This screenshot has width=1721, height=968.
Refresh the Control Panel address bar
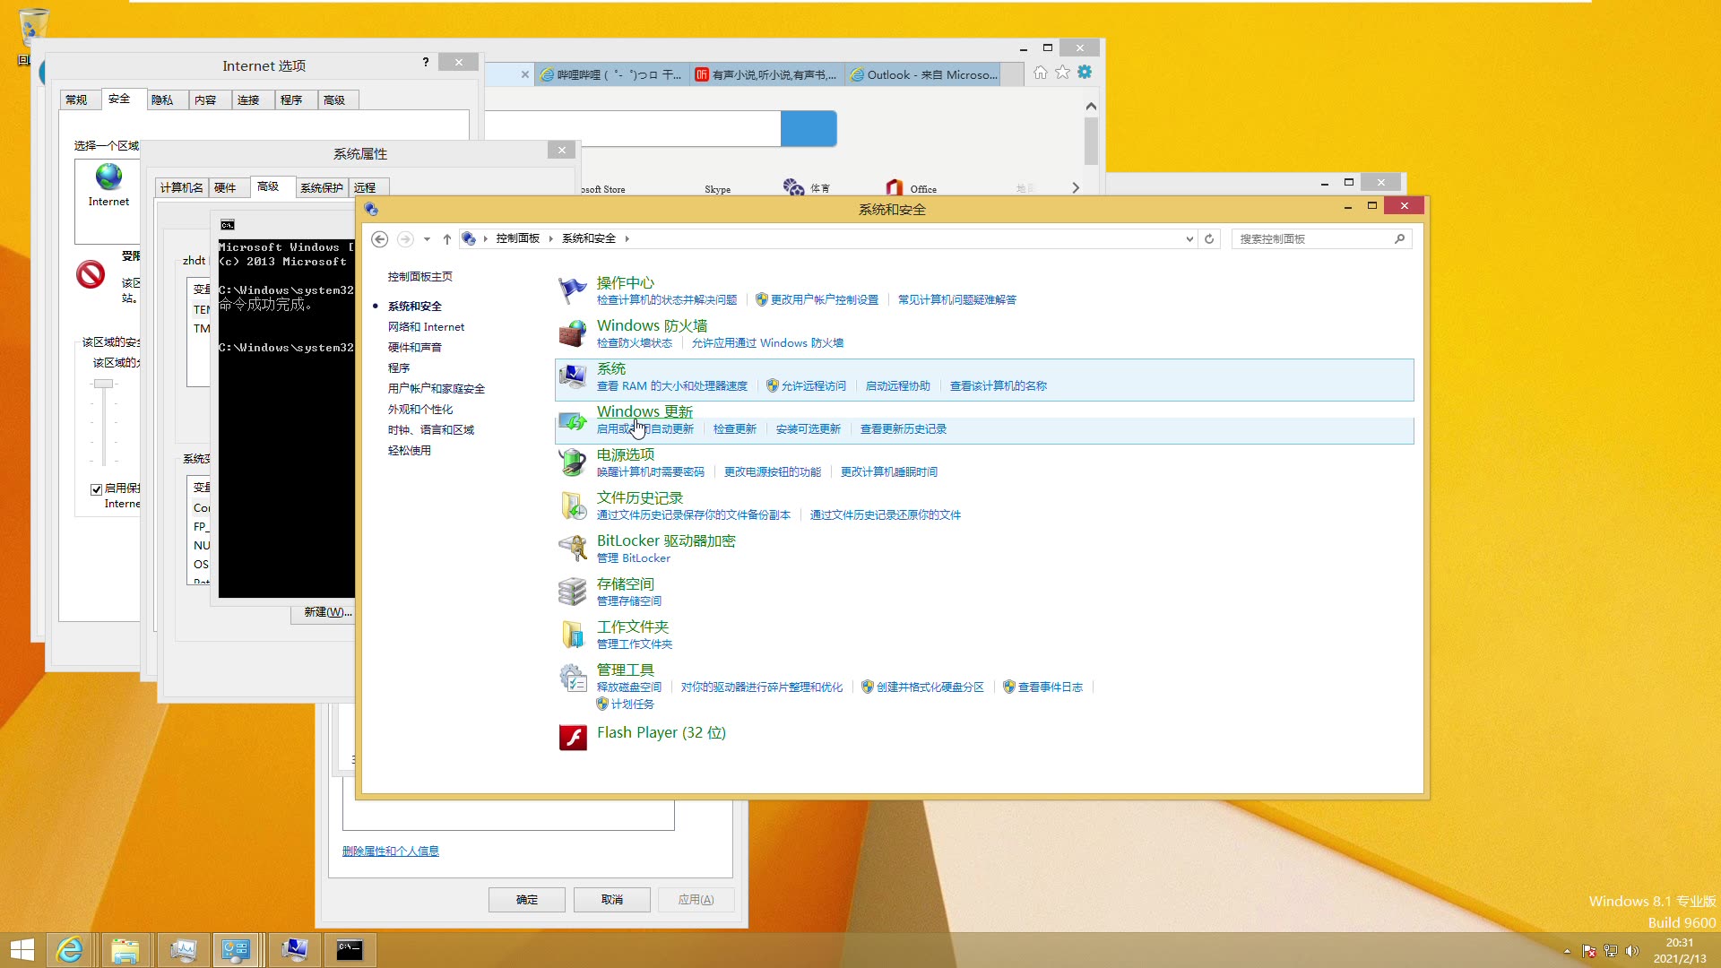click(x=1209, y=238)
